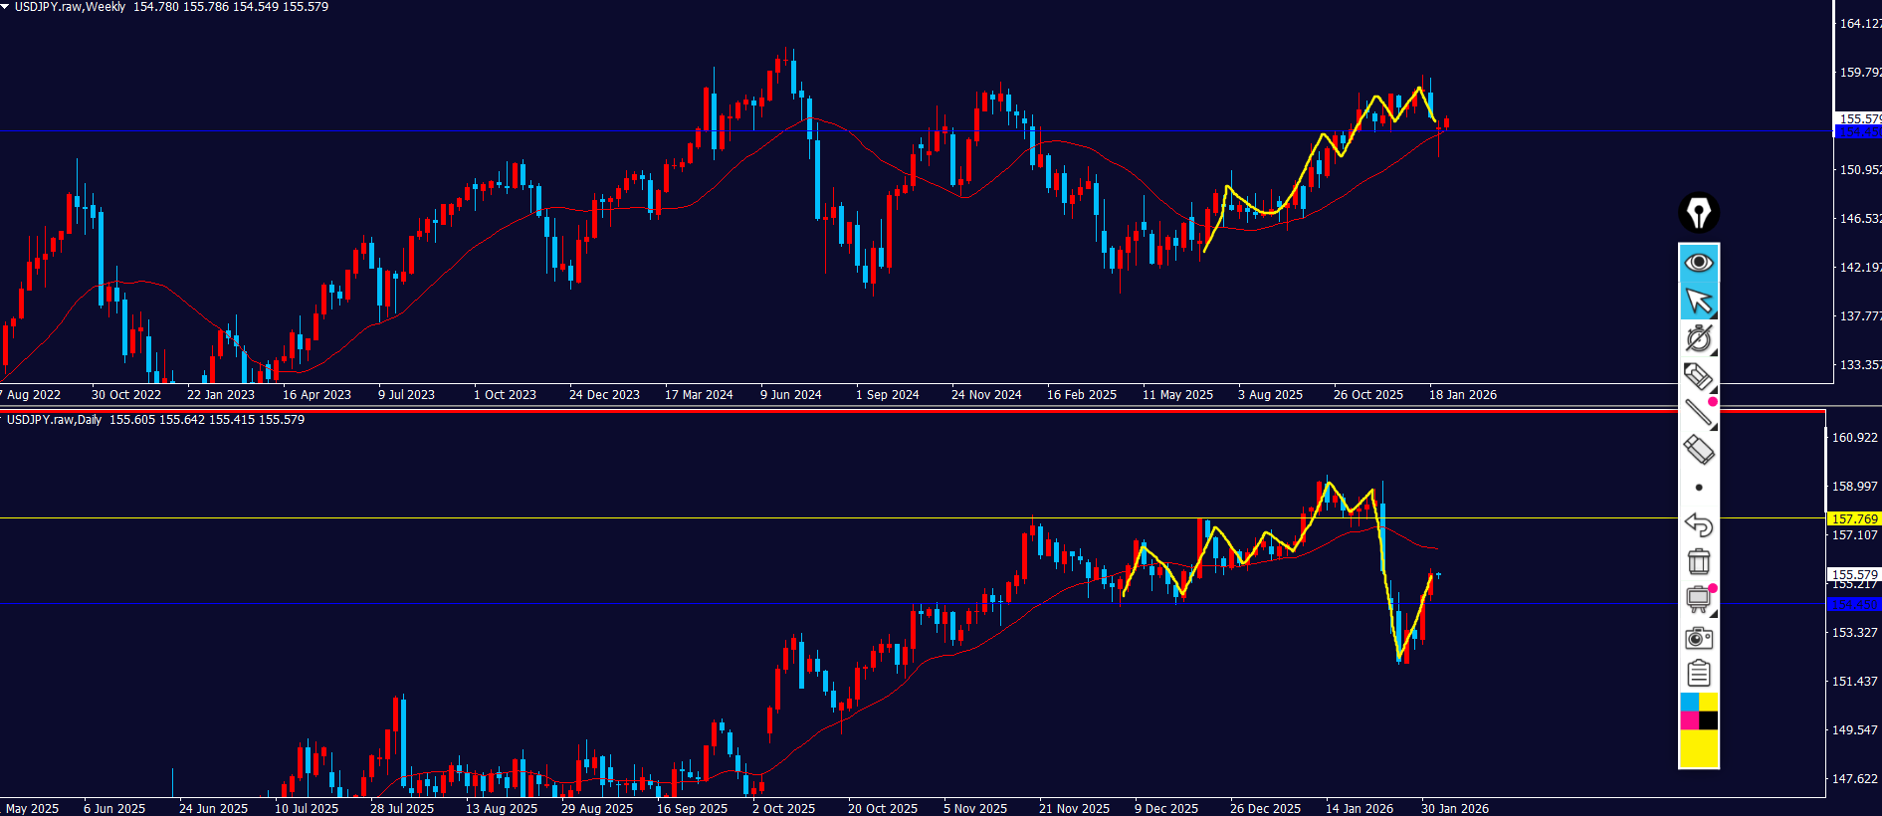Viewport: 1882px width, 816px height.
Task: Pick the black color swatch
Action: click(x=1708, y=720)
